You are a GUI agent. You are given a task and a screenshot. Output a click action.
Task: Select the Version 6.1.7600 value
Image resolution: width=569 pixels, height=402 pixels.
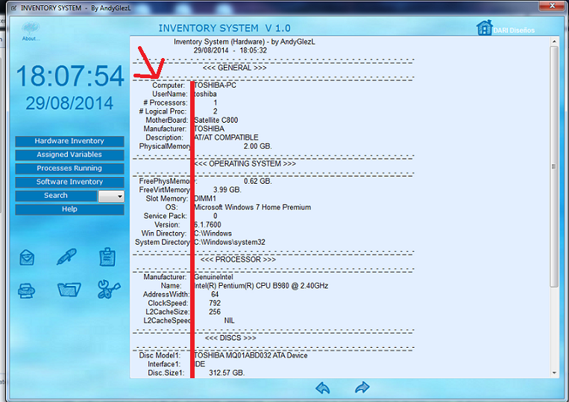(207, 225)
